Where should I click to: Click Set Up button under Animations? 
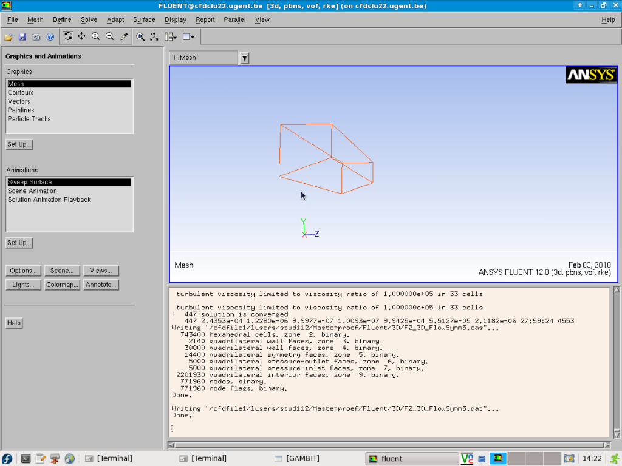pyautogui.click(x=19, y=243)
